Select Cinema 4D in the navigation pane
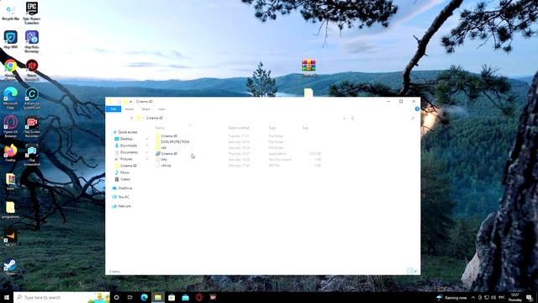Viewport: 538px width, 303px height. point(128,166)
